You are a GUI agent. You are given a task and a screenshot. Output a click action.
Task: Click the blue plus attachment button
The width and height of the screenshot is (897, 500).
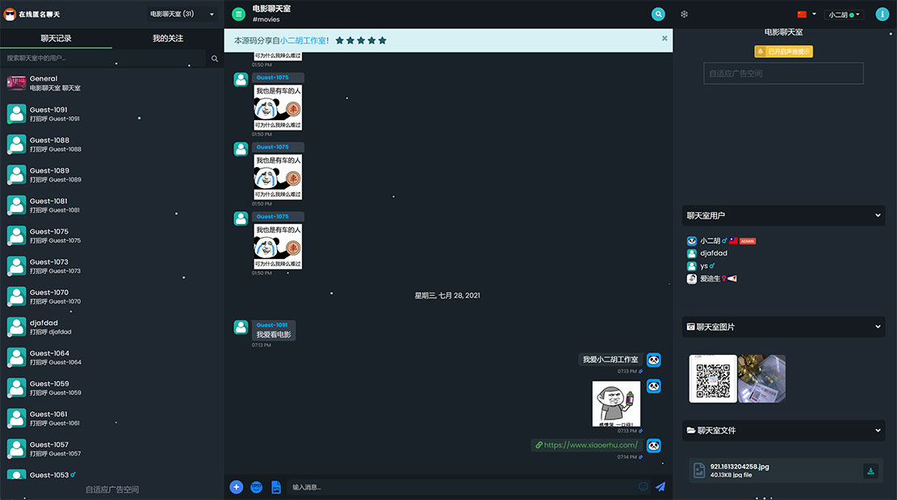point(236,487)
